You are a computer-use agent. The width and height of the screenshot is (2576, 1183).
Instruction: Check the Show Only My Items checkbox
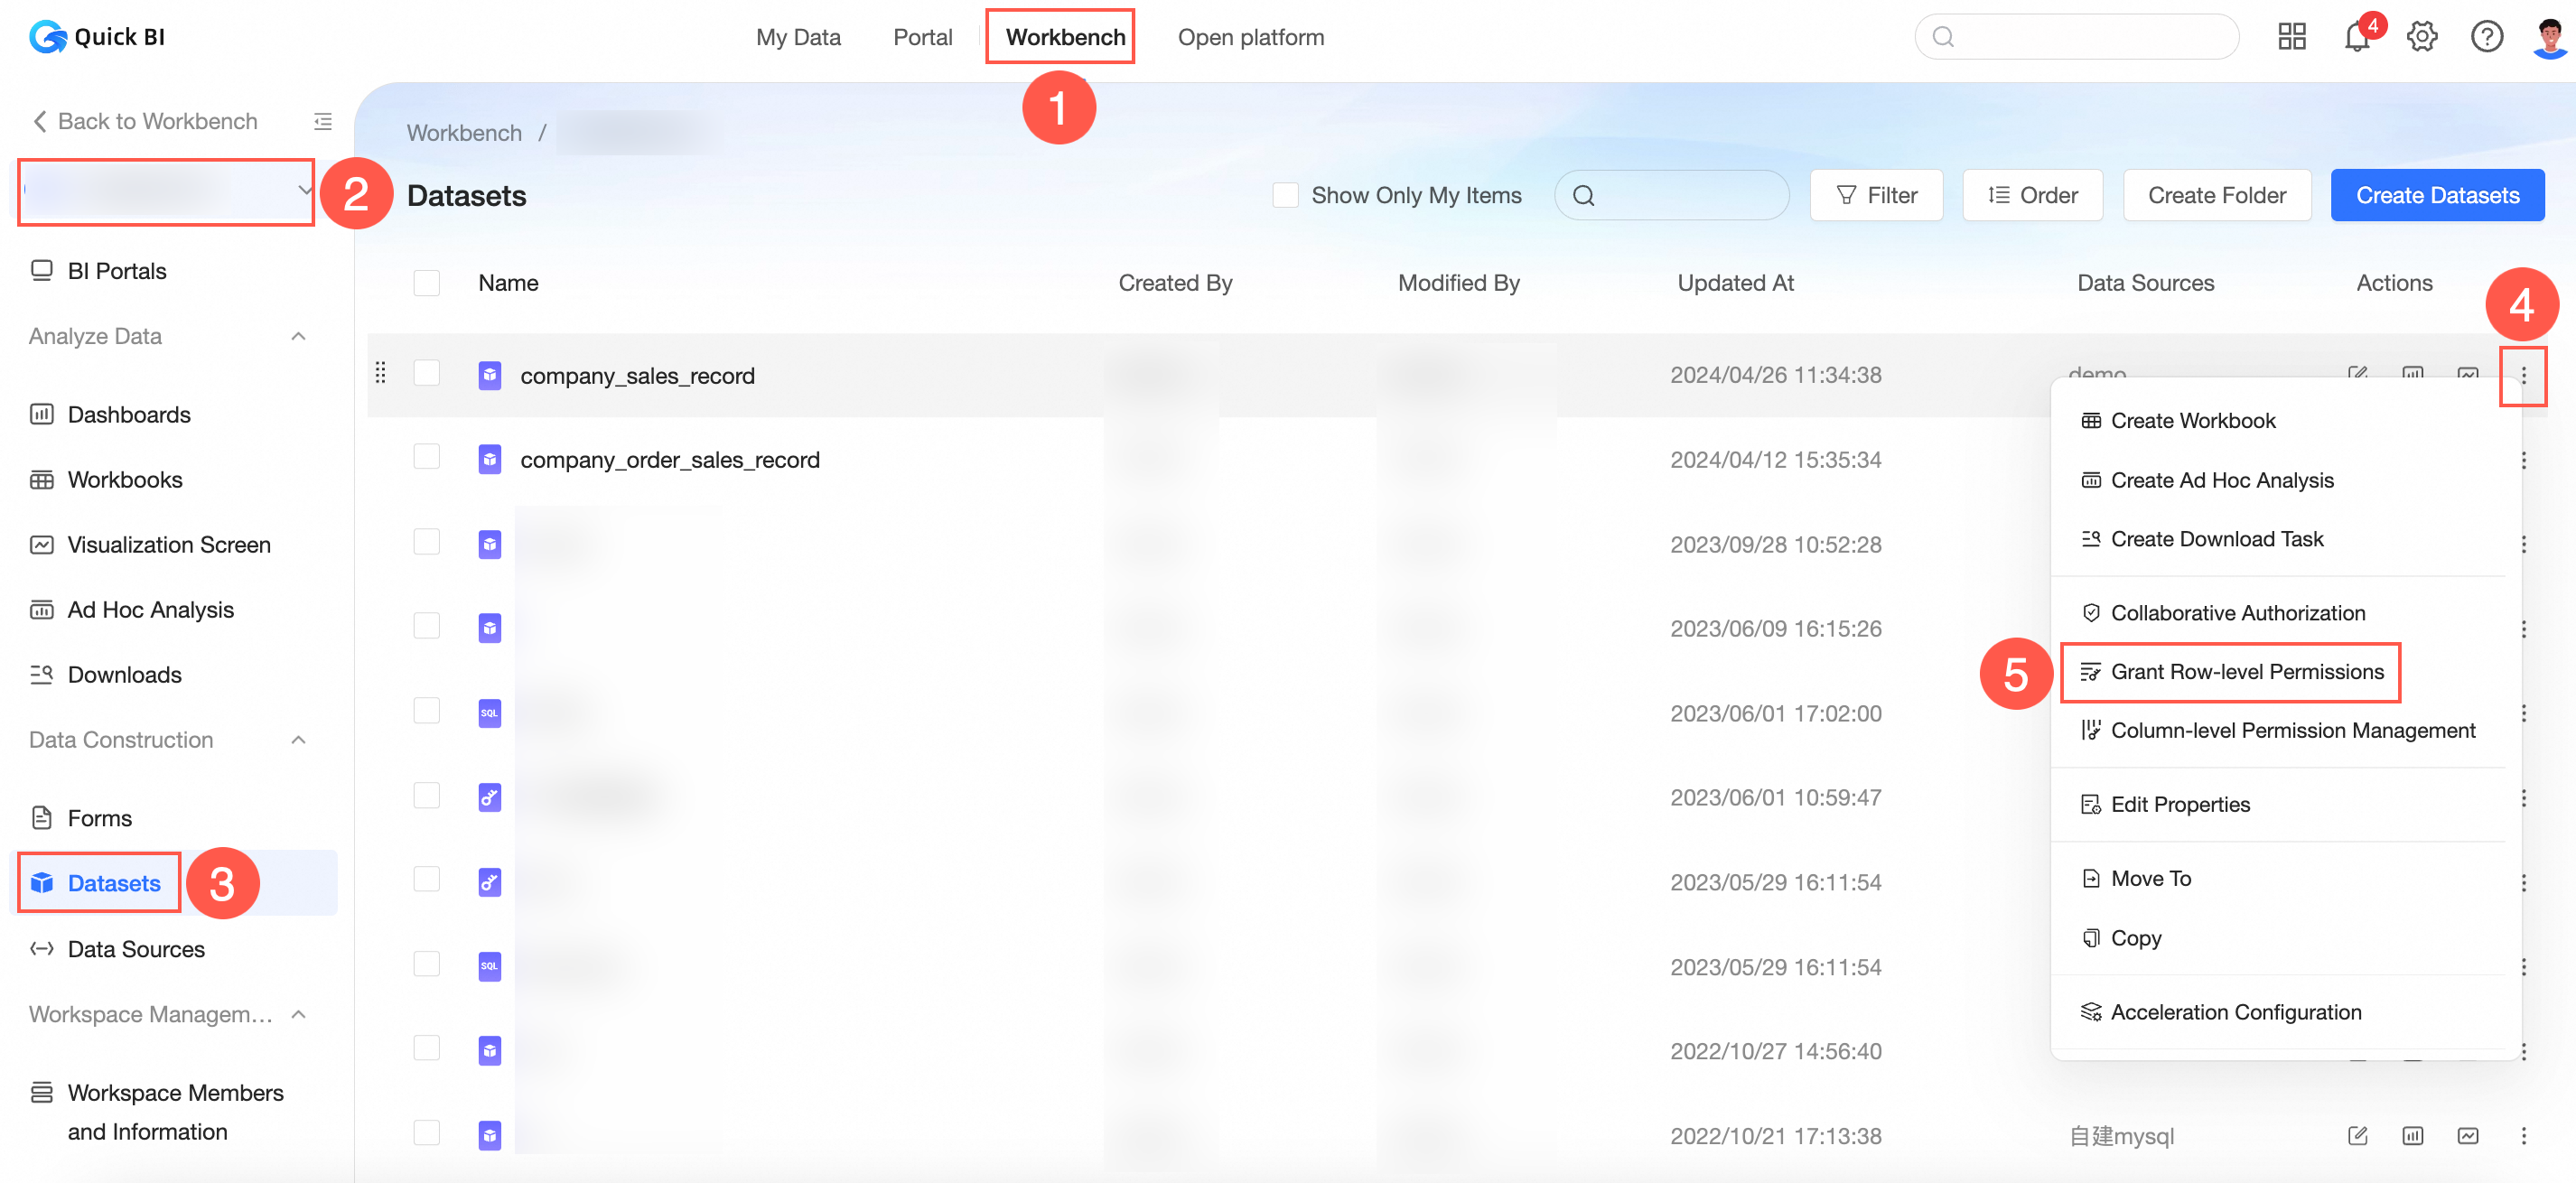pyautogui.click(x=1285, y=195)
